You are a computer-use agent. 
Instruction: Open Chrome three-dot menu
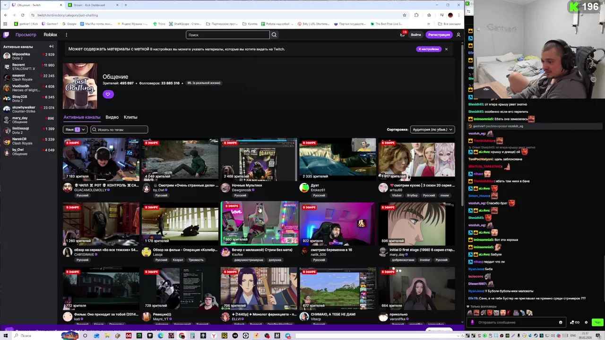[x=458, y=15]
